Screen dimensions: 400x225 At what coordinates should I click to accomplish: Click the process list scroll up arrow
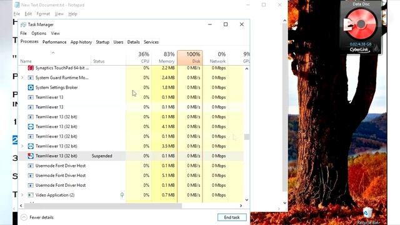pos(247,69)
